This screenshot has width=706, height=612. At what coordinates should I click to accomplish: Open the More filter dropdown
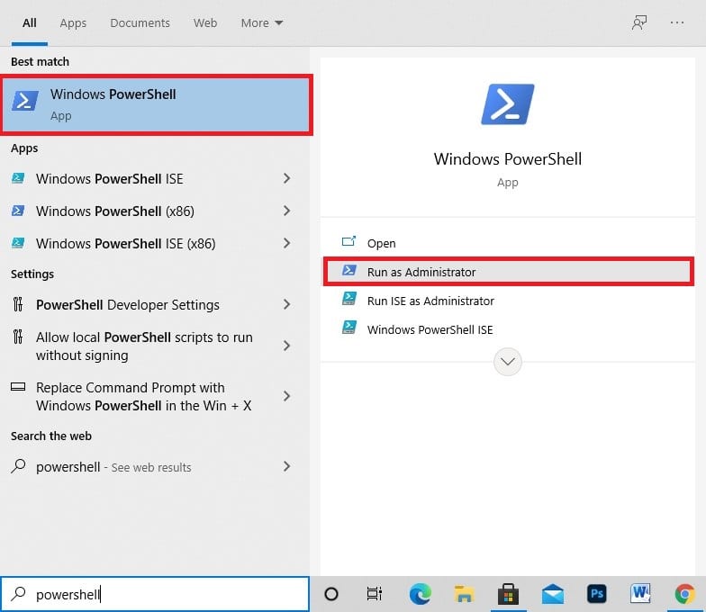tap(261, 23)
